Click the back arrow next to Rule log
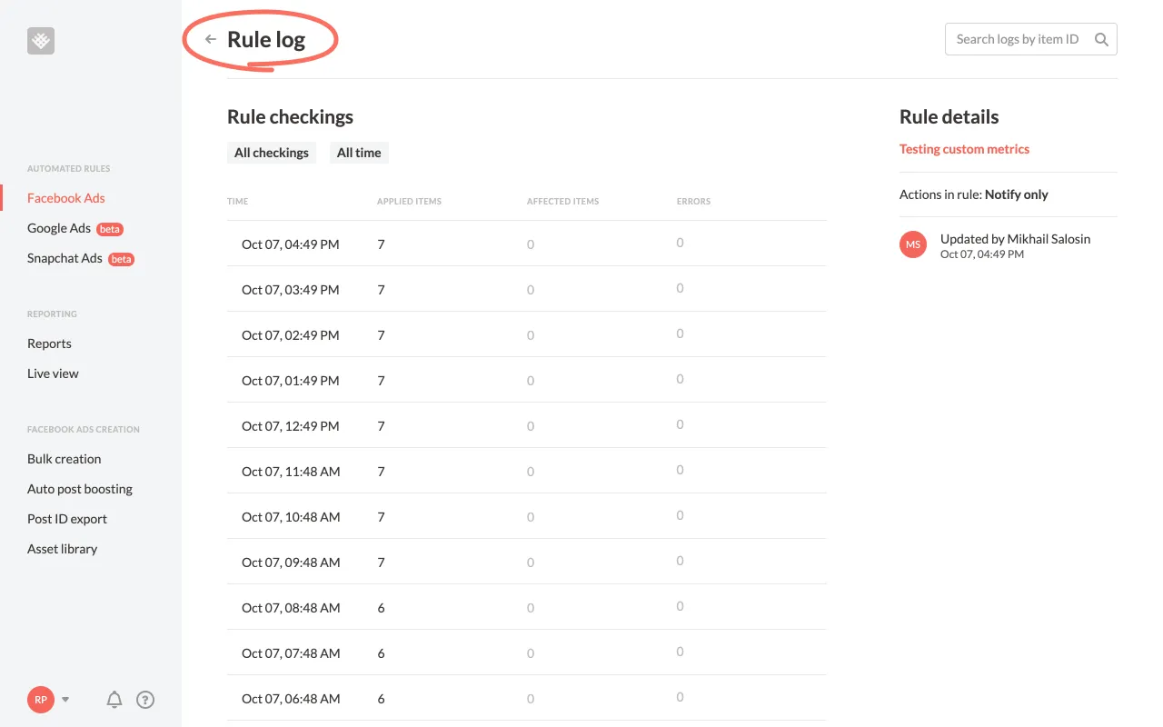This screenshot has height=727, width=1163. (210, 38)
